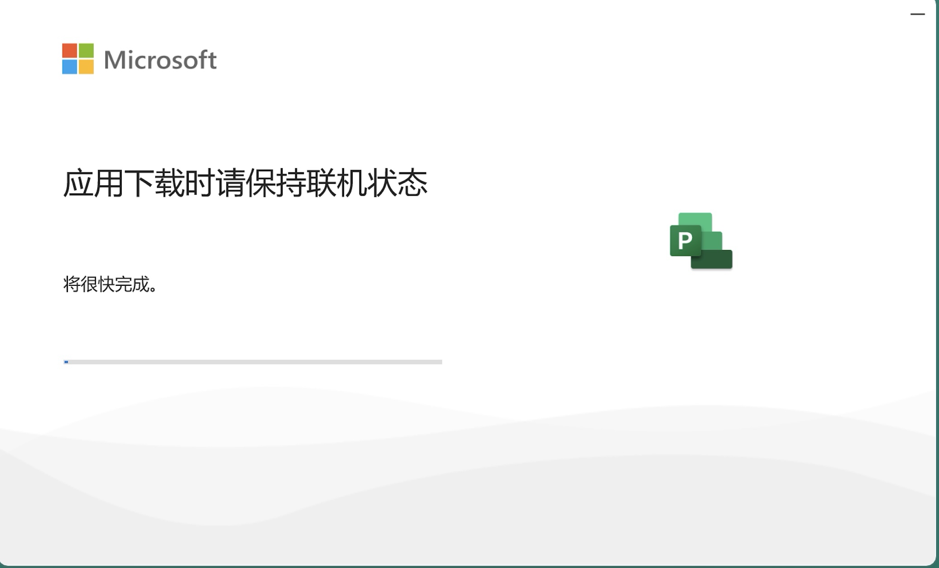Click the white P tile on Project icon
Screen dimensions: 939x568
[685, 240]
